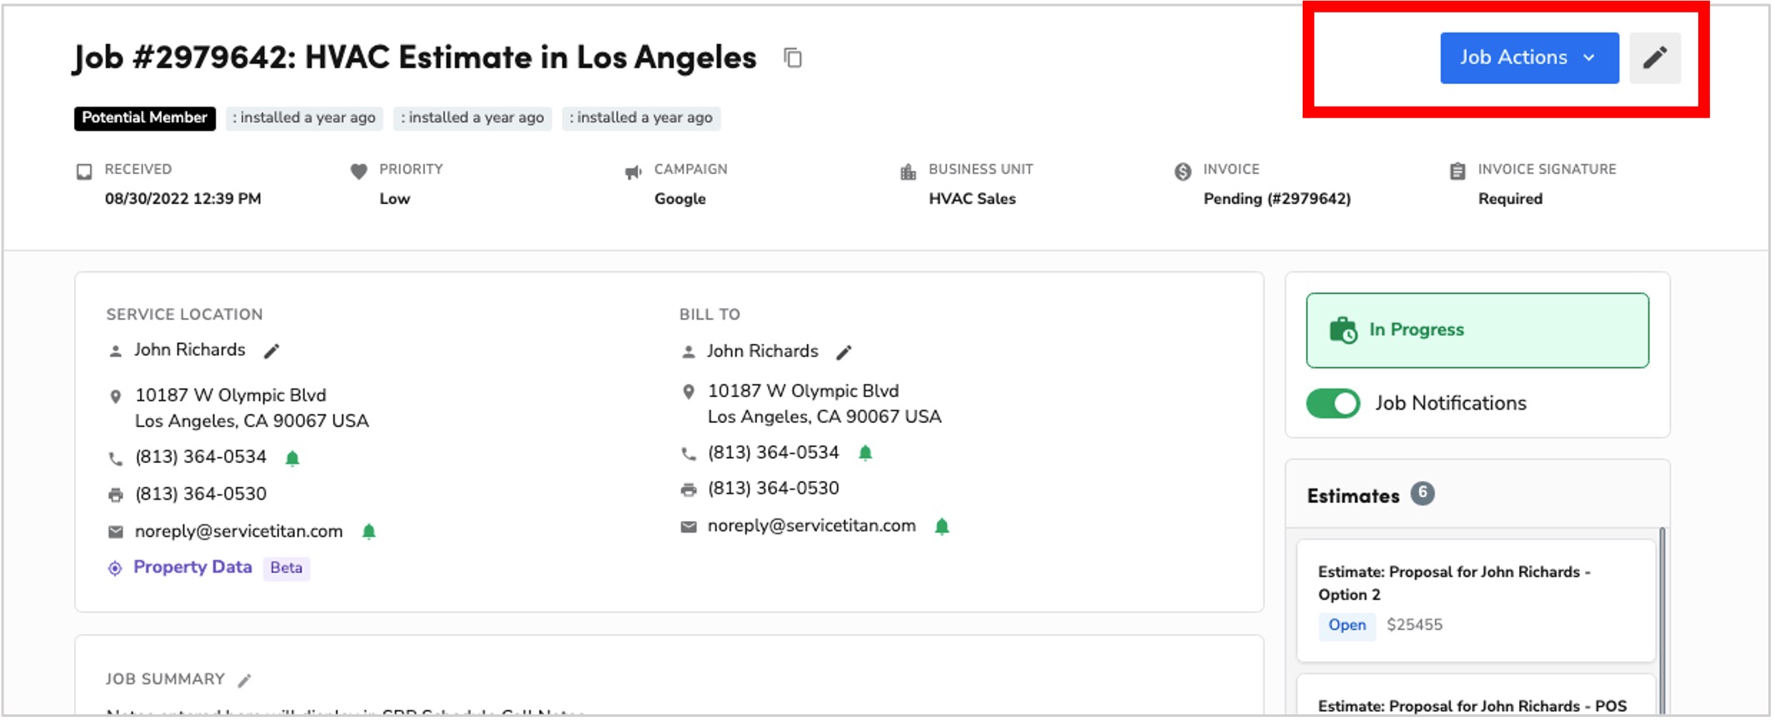
Task: Click the pencil edit button beside Job Actions
Action: coord(1654,57)
